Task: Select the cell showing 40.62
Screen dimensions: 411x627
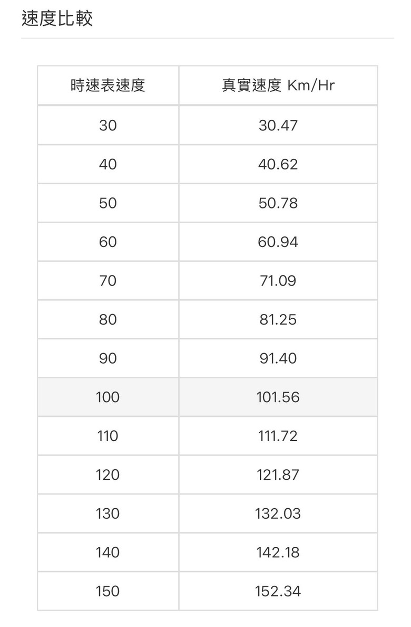Action: (x=278, y=164)
